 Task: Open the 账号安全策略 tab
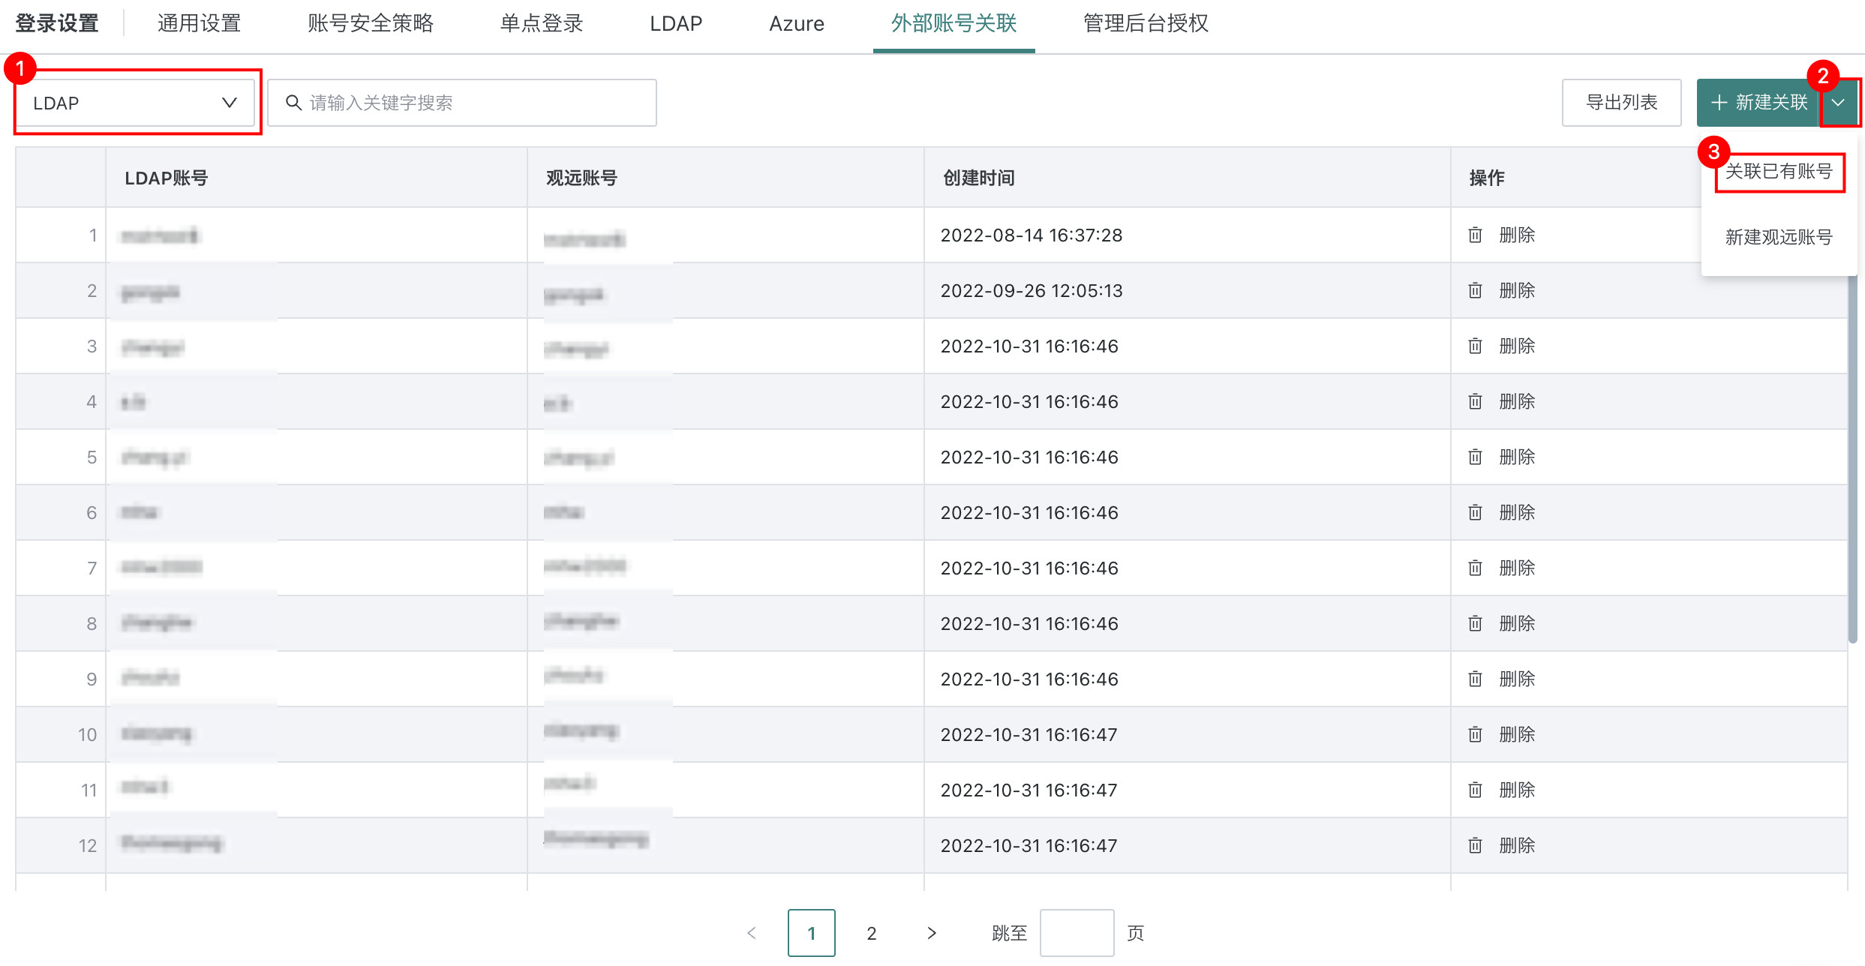pyautogui.click(x=371, y=24)
